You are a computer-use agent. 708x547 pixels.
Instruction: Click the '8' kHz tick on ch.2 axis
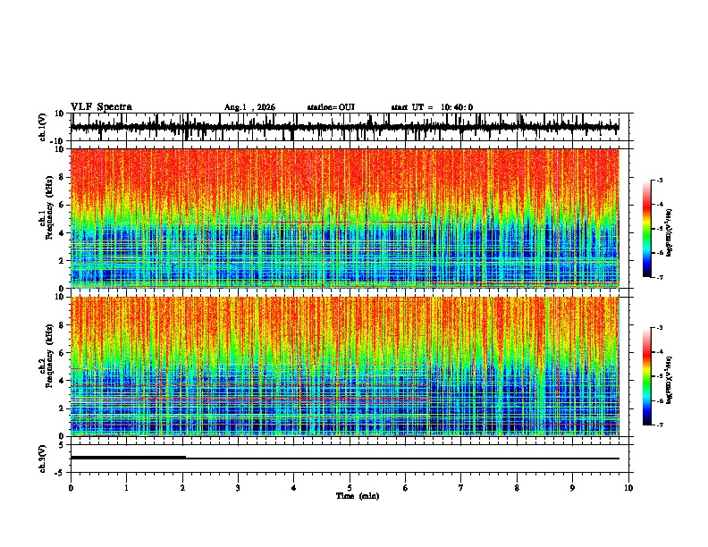click(62, 325)
